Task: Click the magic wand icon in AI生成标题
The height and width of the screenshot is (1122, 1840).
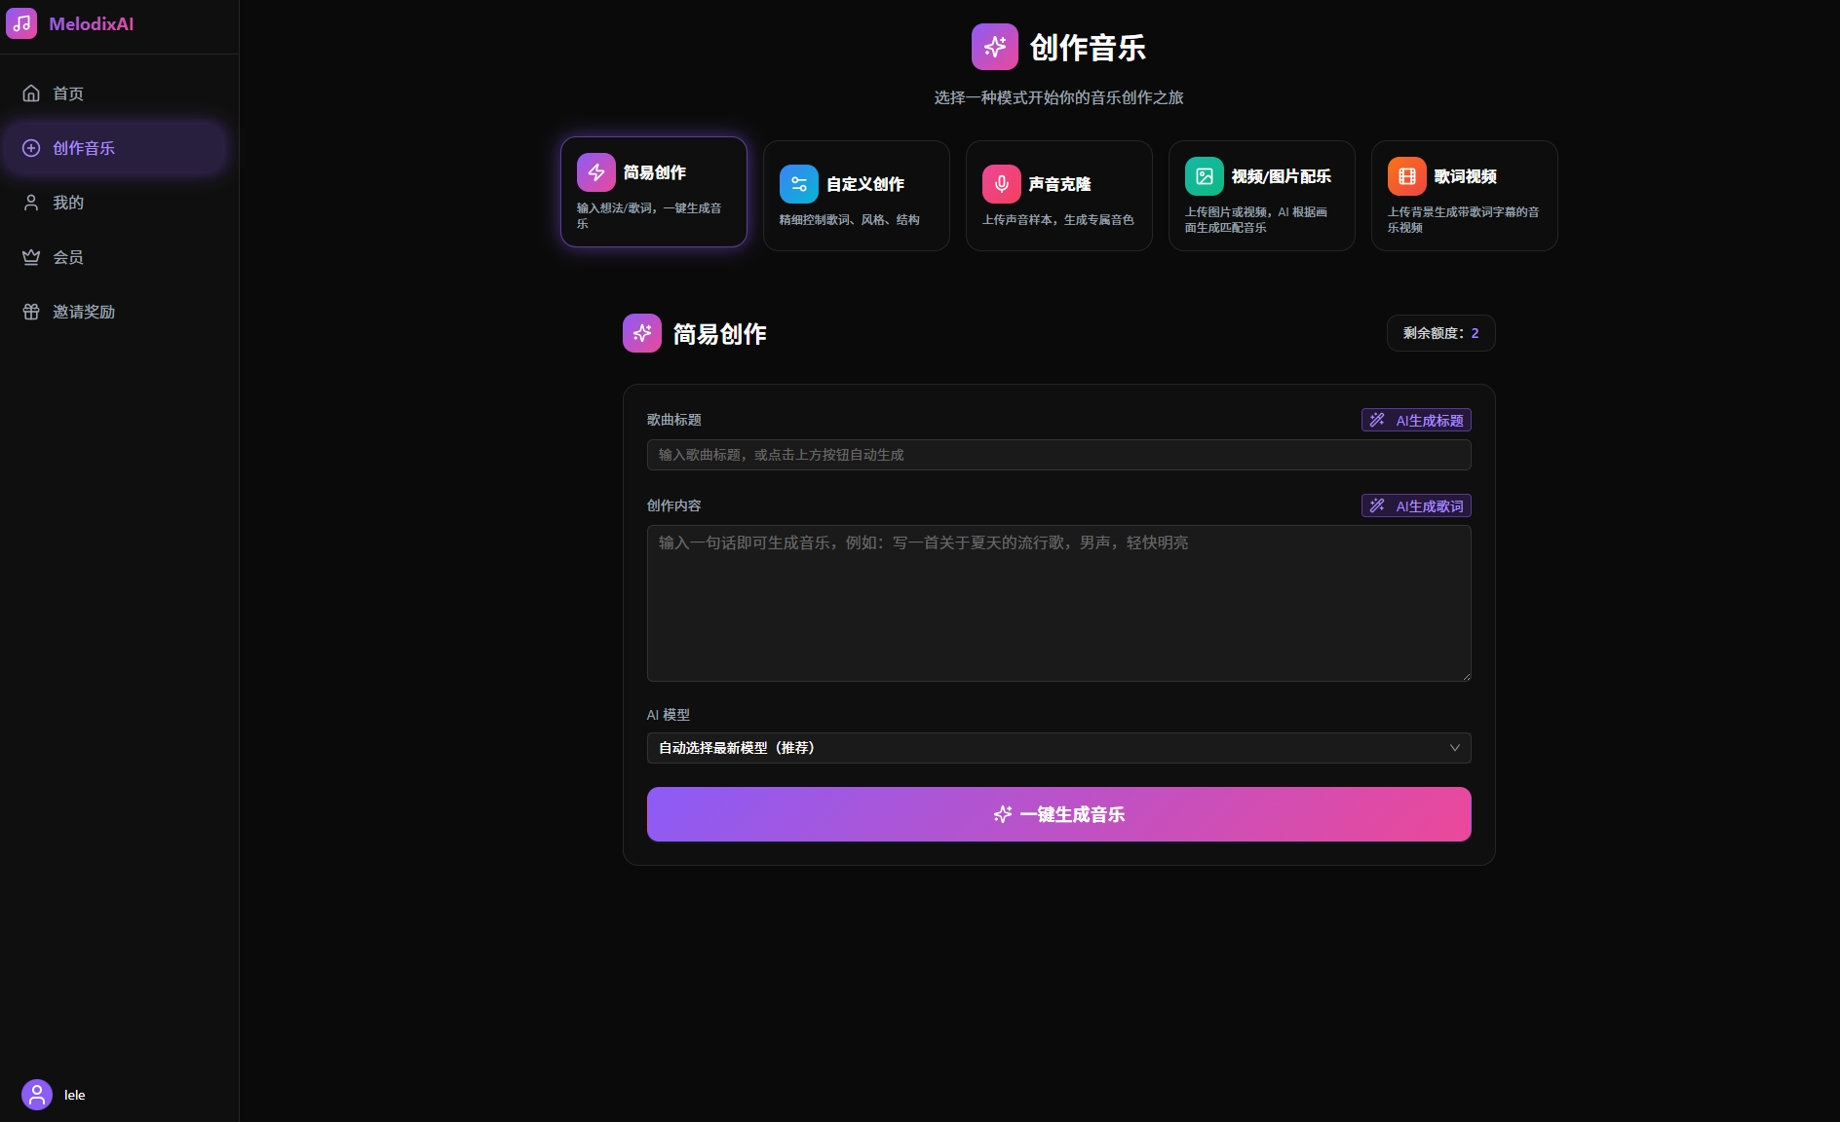Action: tap(1377, 420)
